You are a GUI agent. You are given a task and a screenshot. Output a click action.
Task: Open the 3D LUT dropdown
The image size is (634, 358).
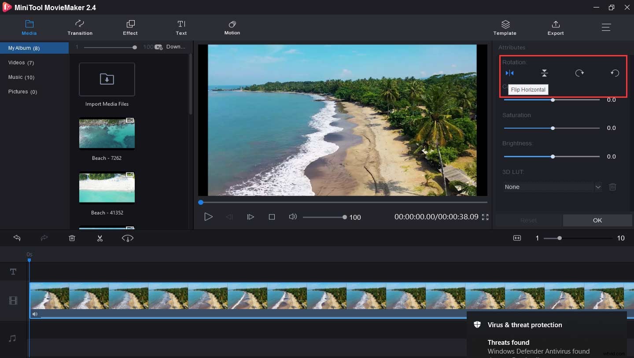(598, 187)
